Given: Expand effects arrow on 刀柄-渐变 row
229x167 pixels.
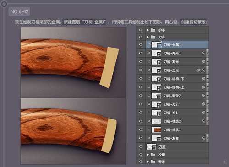Looking at the screenshot, I should tap(207, 138).
